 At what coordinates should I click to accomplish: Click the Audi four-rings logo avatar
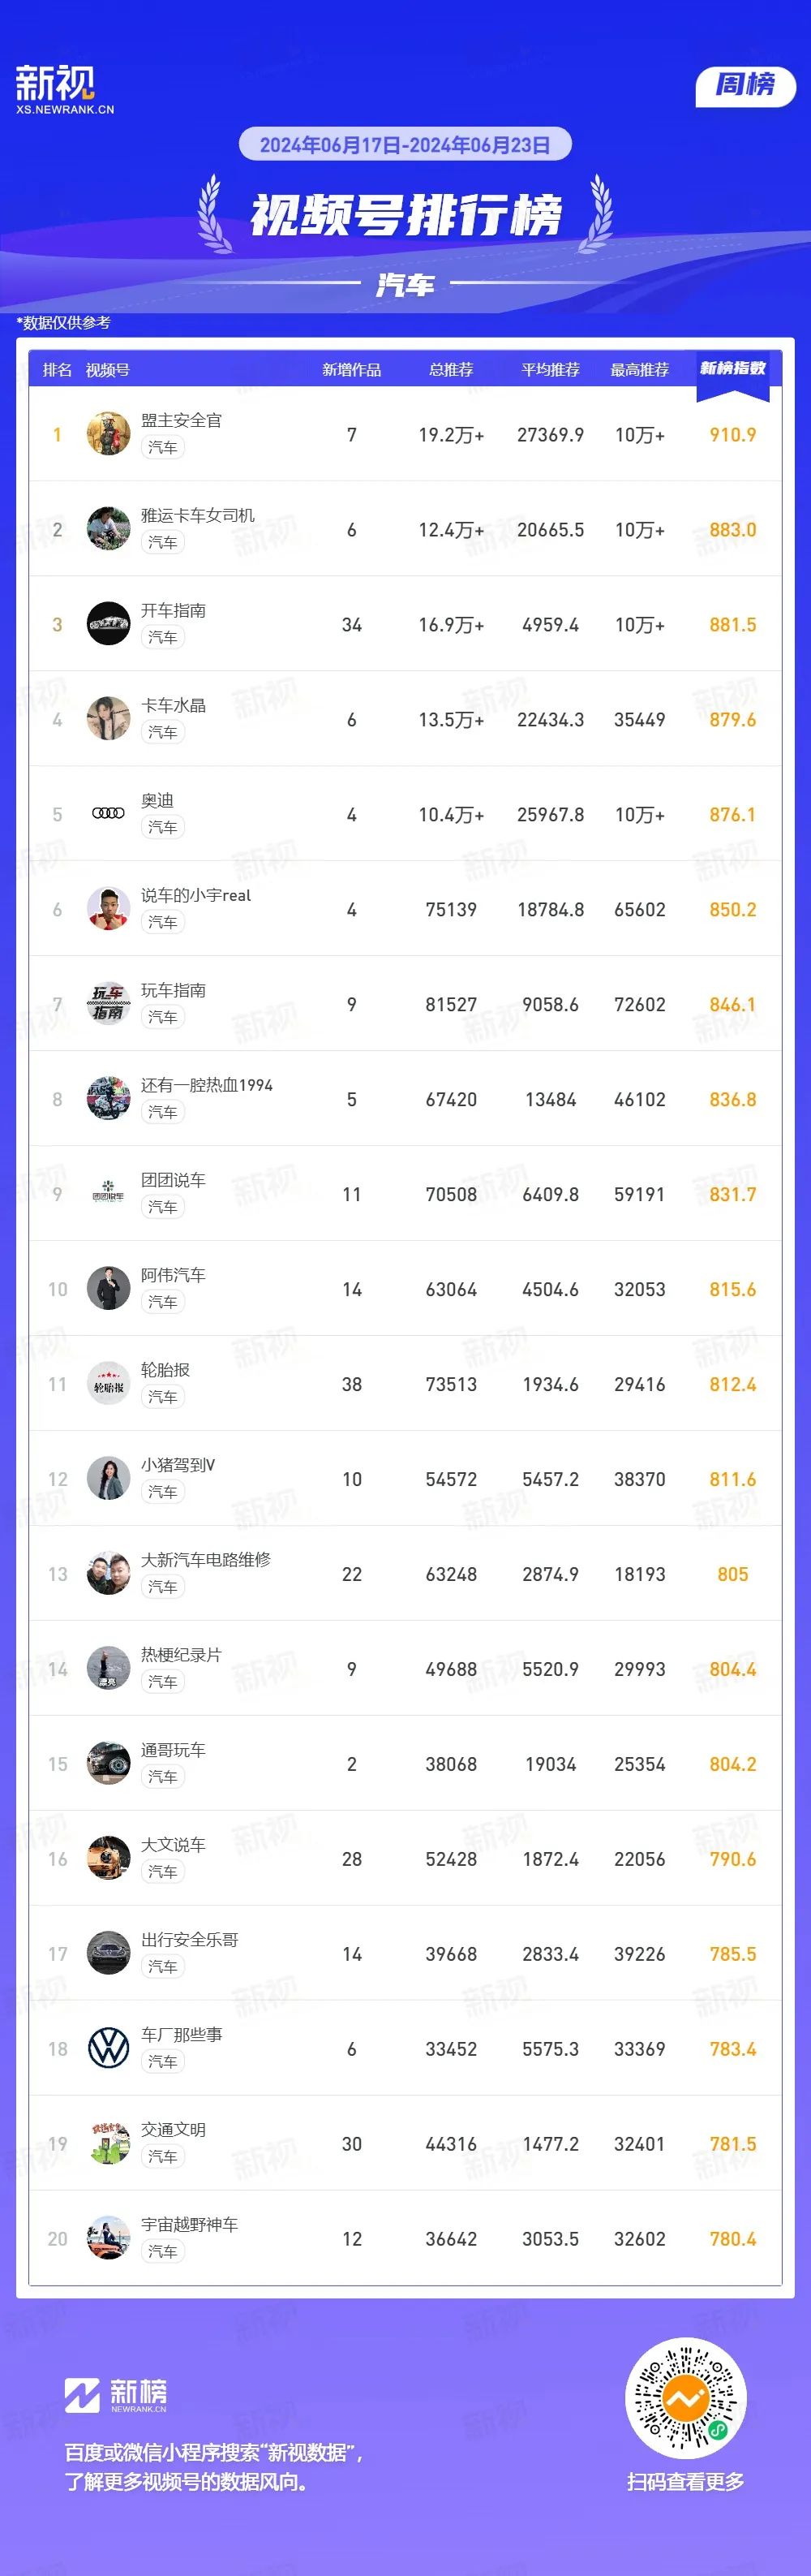(x=108, y=813)
